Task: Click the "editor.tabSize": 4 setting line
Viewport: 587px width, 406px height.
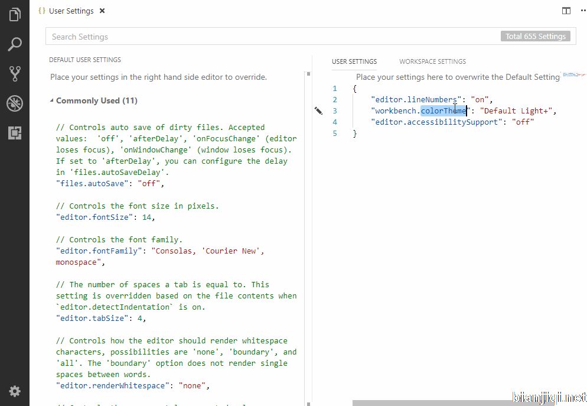Action: (x=101, y=319)
